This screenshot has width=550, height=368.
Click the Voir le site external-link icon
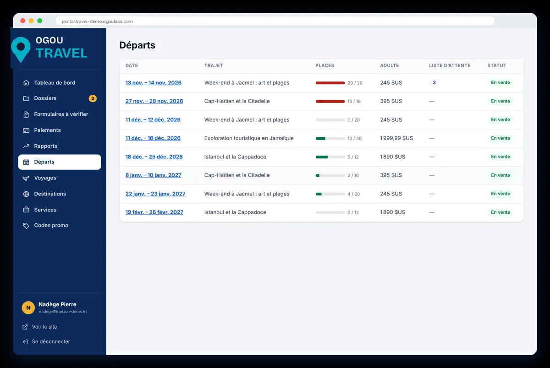tap(25, 327)
